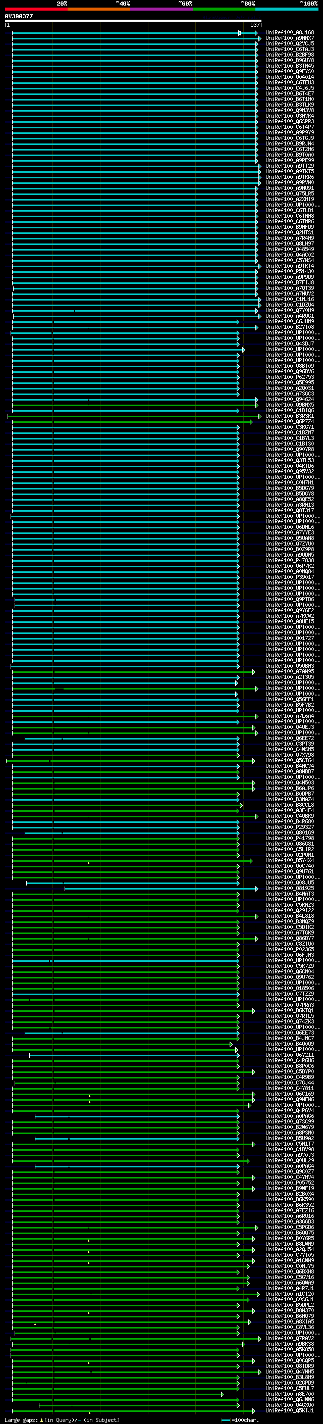Select the UniRef100_B6AJP6 label
Image resolution: width=323 pixels, height=1424 pixels.
290,789
